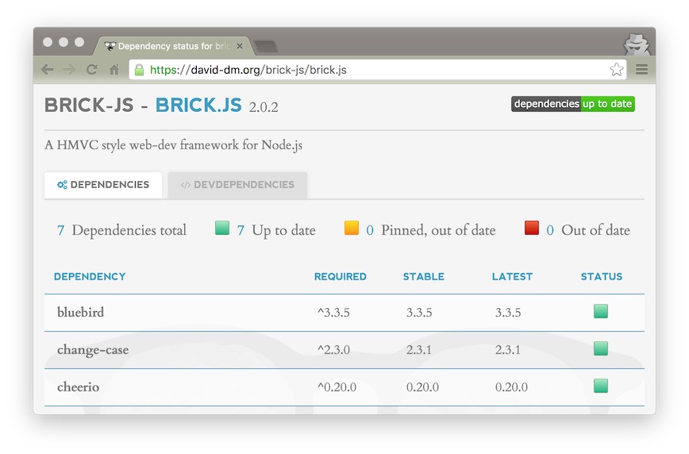
Task: Open the BRICK.JS project link
Action: (x=198, y=106)
